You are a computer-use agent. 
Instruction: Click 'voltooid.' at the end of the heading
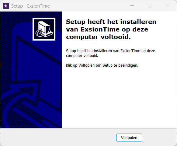coord(116,37)
